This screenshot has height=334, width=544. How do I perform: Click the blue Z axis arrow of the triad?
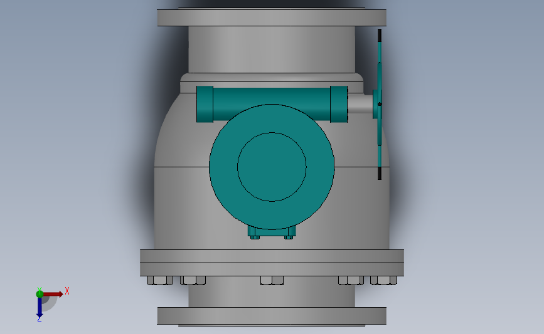click(40, 308)
